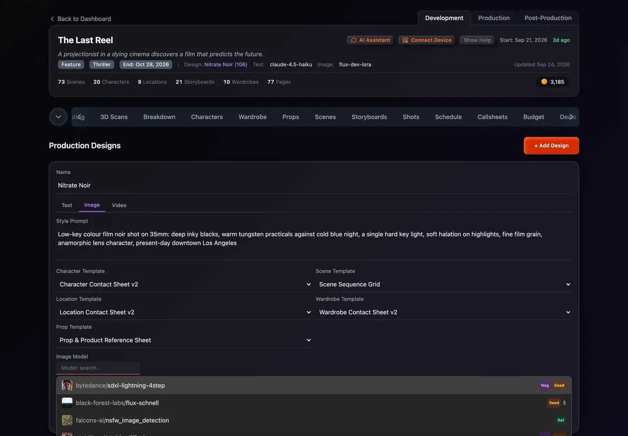Viewport: 628px width, 436px height.
Task: Collapse the section menu with the round chevron
Action: point(58,117)
